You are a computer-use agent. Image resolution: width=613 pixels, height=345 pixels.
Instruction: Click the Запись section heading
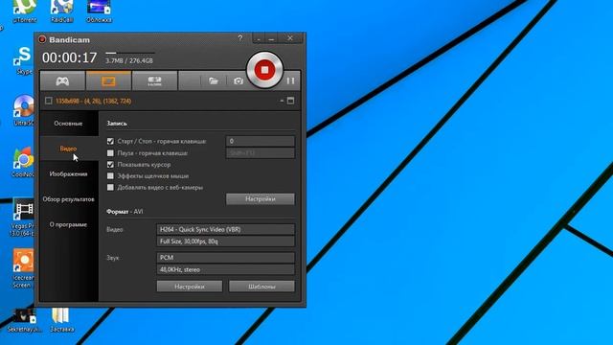(117, 124)
